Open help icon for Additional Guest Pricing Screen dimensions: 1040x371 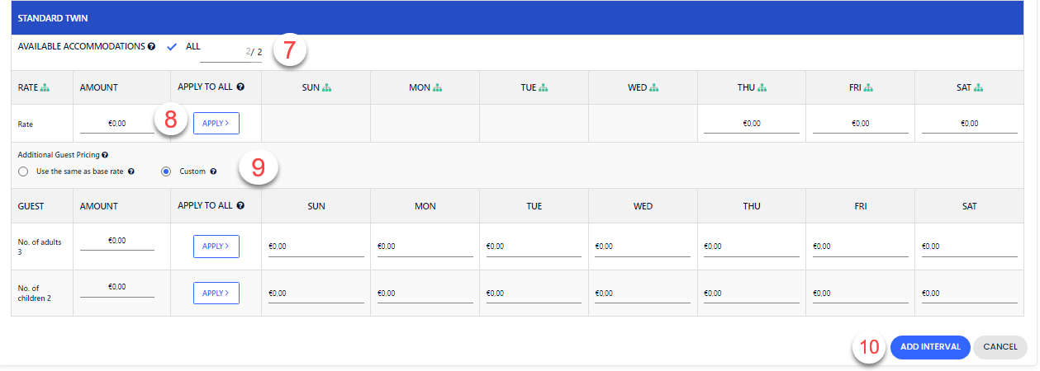(x=105, y=154)
